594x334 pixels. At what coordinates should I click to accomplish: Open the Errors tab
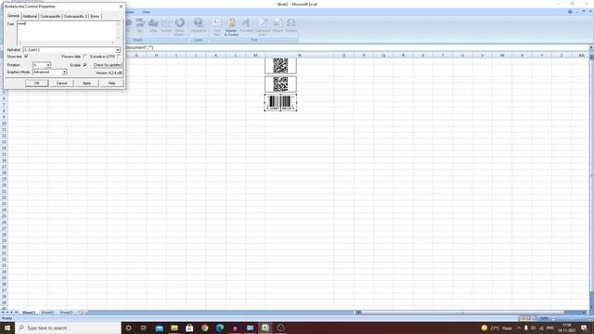[x=95, y=17]
